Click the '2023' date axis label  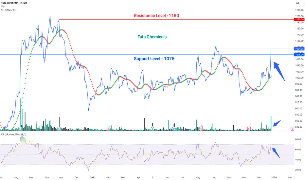(x=93, y=177)
